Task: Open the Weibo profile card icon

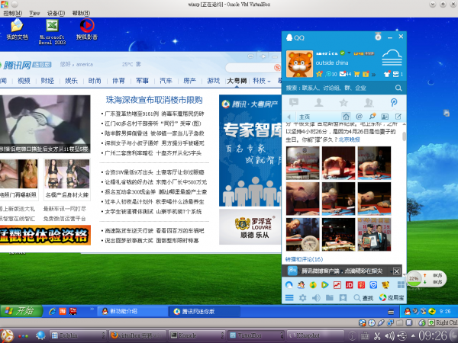Action: 385,117
